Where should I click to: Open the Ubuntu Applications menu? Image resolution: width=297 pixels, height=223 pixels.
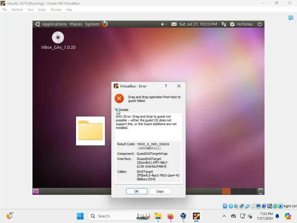pyautogui.click(x=55, y=24)
